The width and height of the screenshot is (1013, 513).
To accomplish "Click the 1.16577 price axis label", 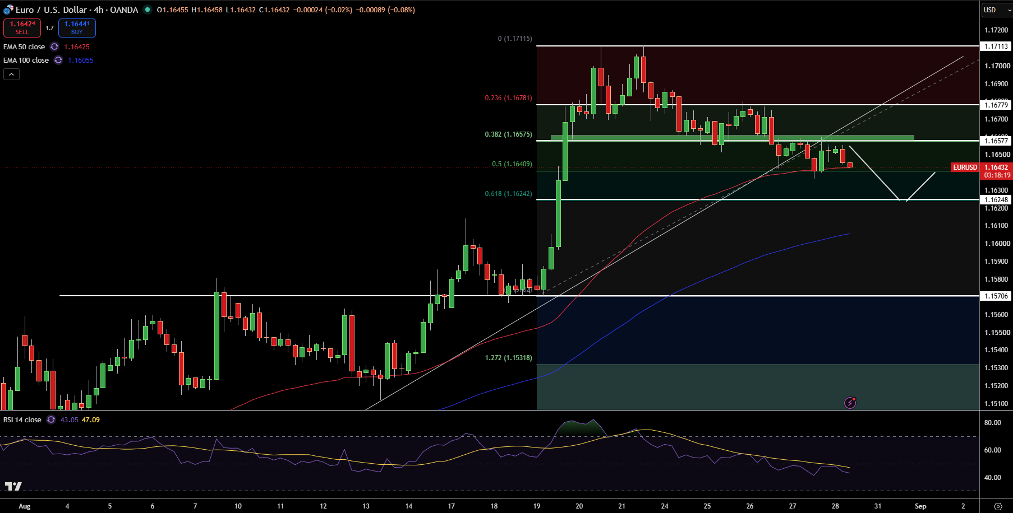I will 996,141.
